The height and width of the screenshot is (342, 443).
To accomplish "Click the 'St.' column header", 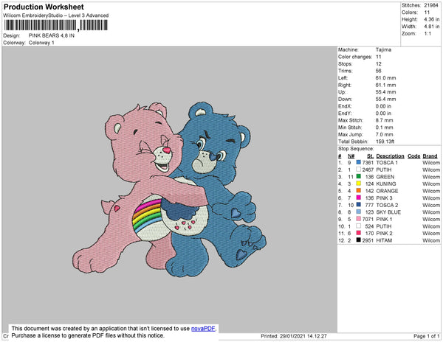I will (x=370, y=156).
